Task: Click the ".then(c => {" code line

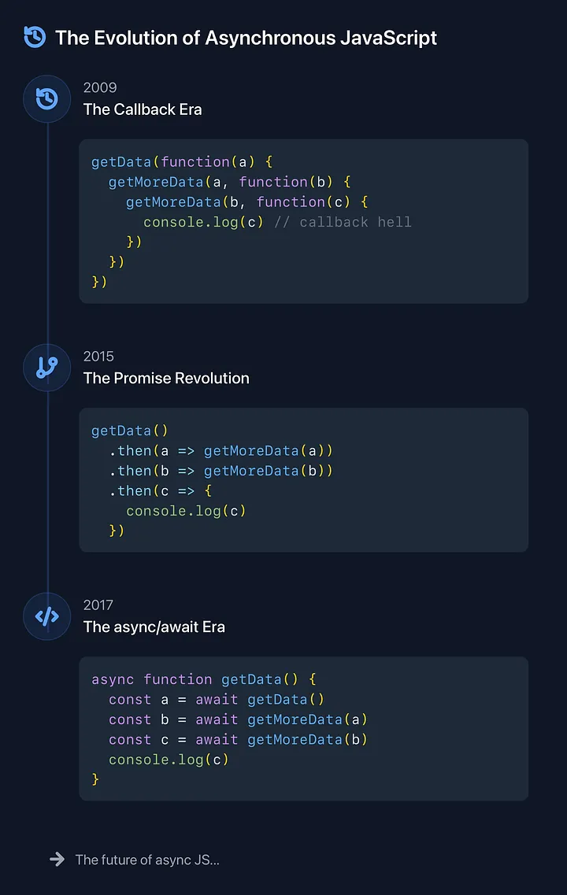Action: (x=161, y=491)
